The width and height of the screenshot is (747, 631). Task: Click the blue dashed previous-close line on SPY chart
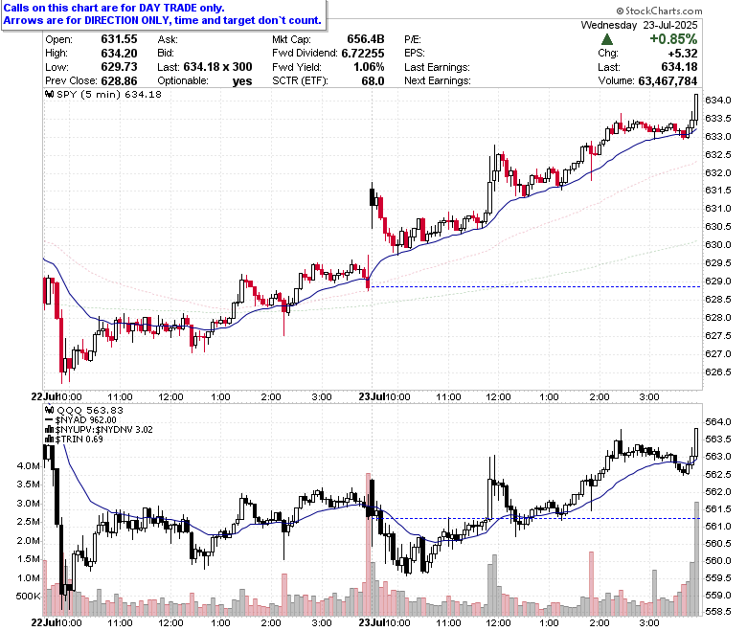coord(535,286)
